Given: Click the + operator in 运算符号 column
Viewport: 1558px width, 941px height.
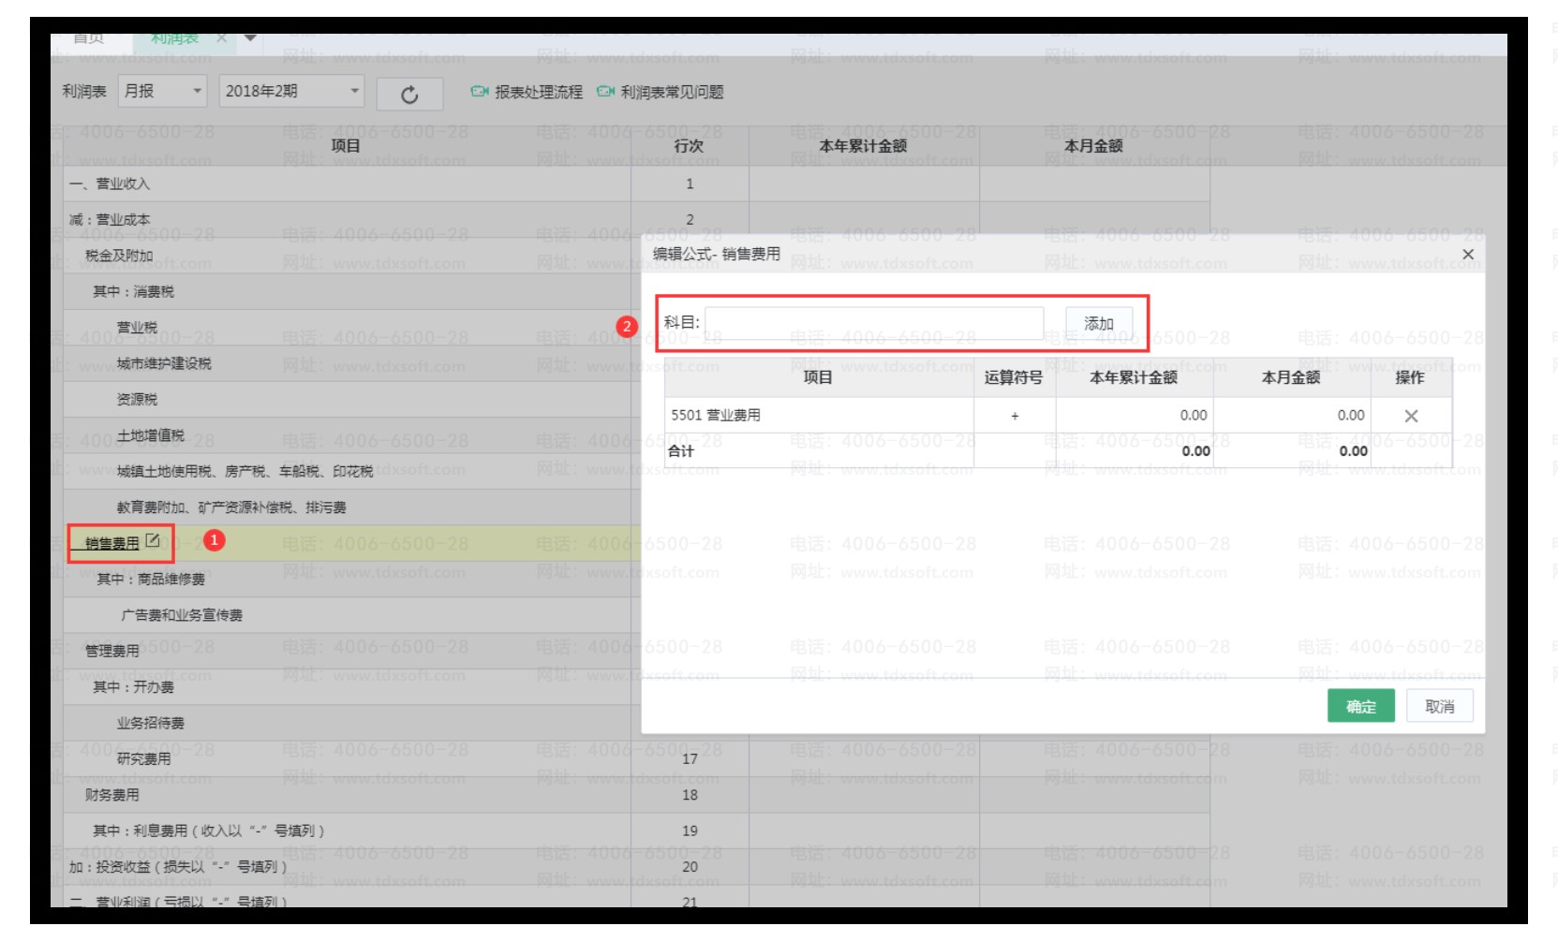Looking at the screenshot, I should point(1015,416).
